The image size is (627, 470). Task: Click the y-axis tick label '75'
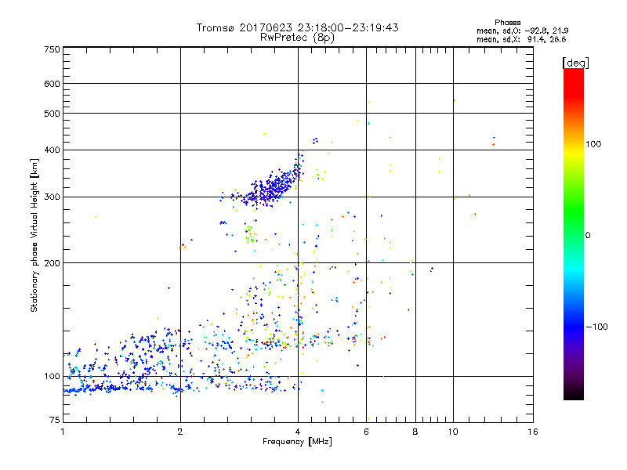(x=55, y=420)
